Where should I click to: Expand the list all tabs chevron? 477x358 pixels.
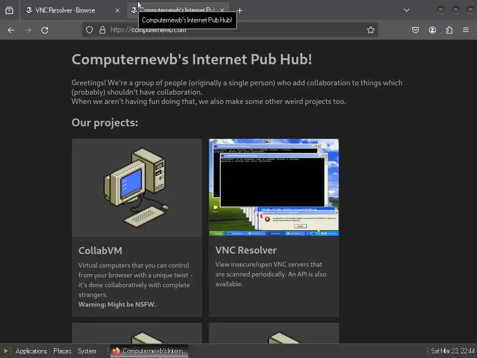(x=406, y=10)
